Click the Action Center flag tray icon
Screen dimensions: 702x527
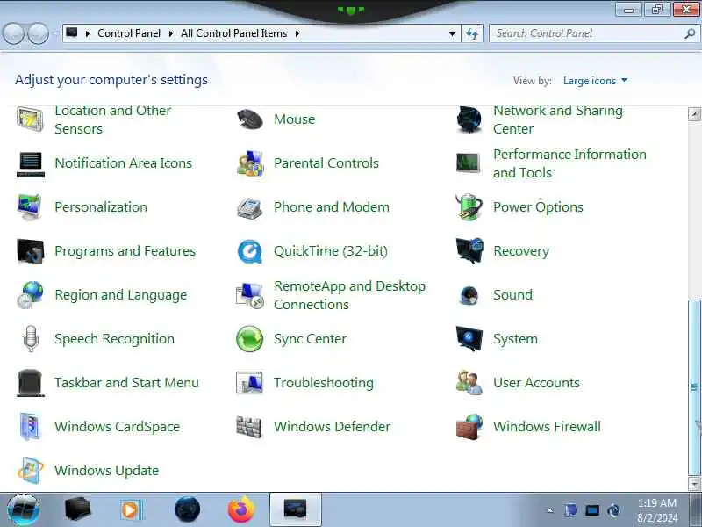tap(570, 510)
